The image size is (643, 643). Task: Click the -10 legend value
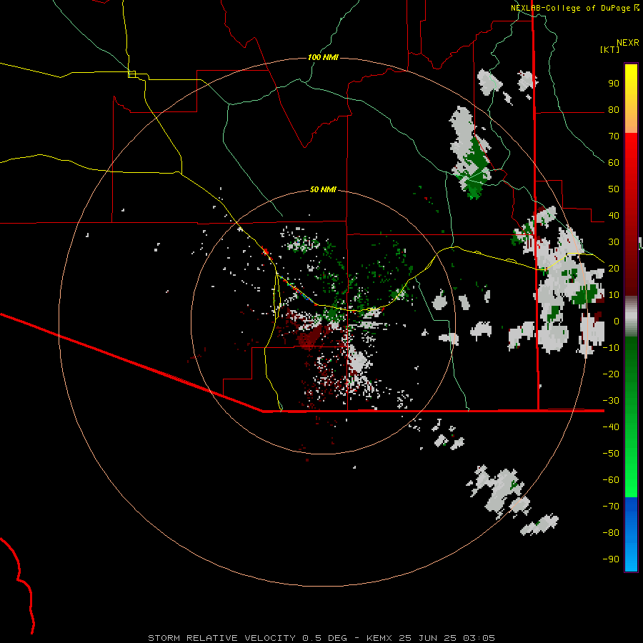[x=611, y=348]
